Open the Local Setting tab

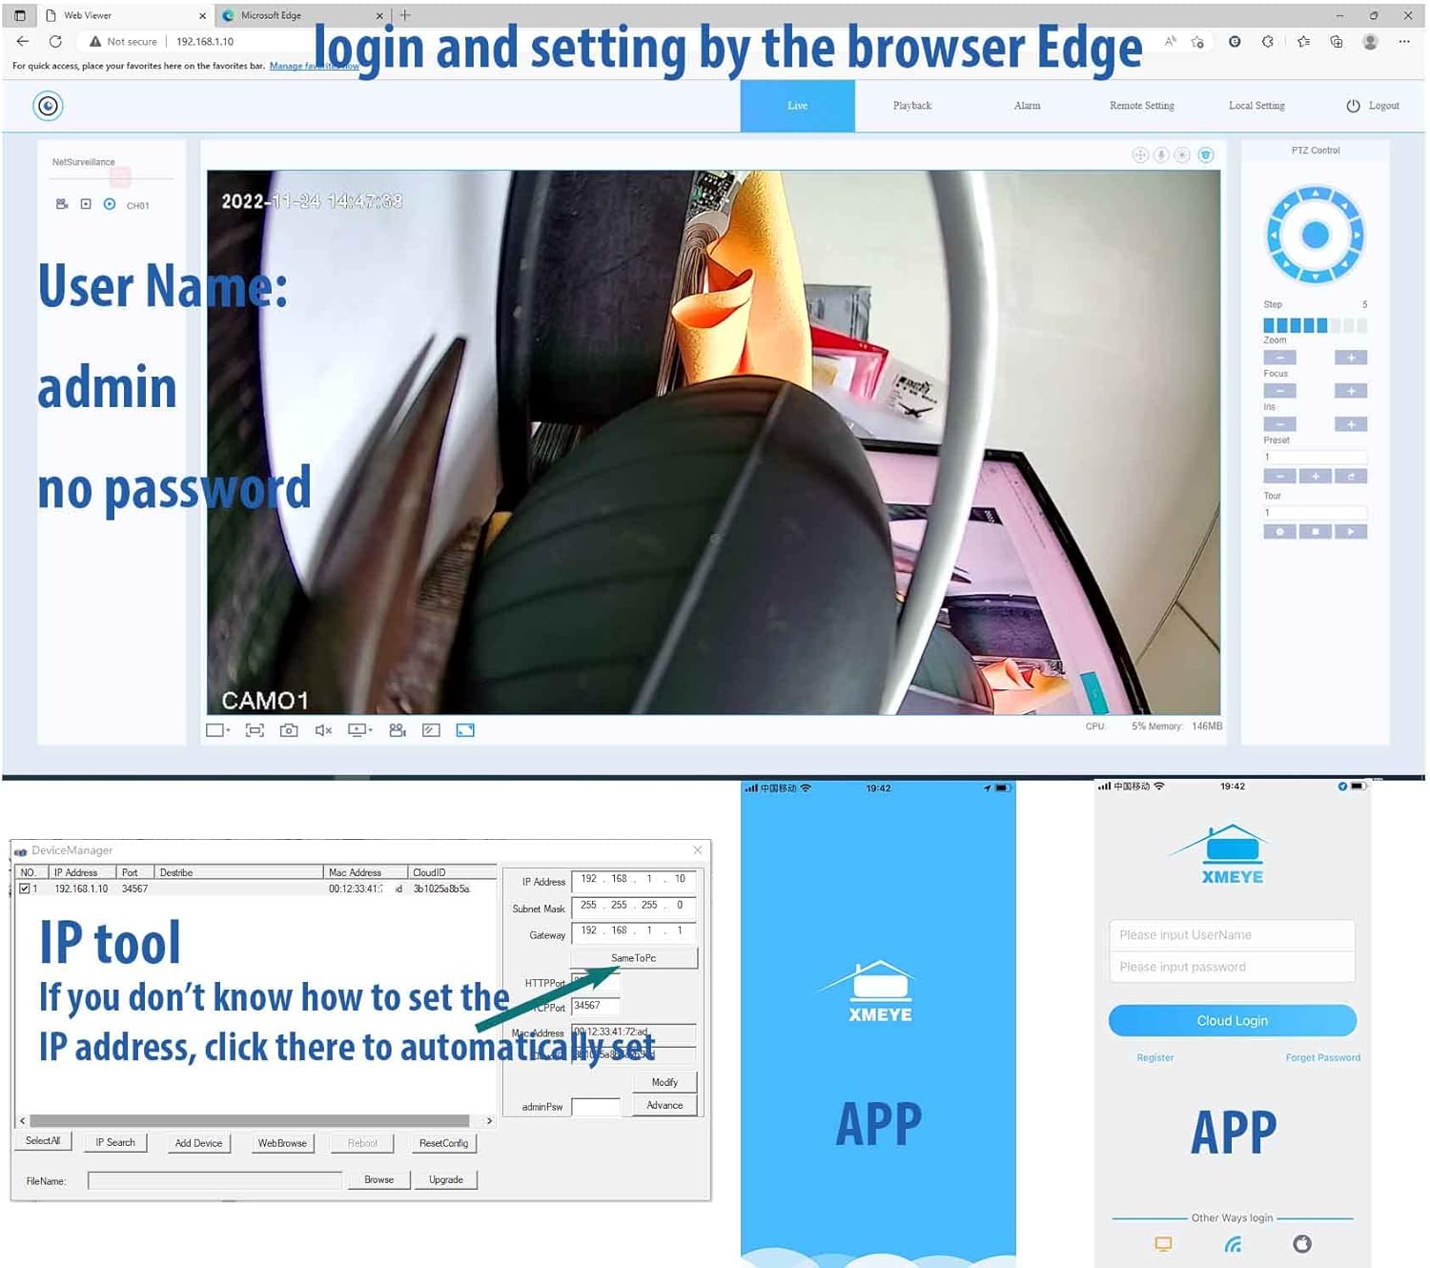1256,106
